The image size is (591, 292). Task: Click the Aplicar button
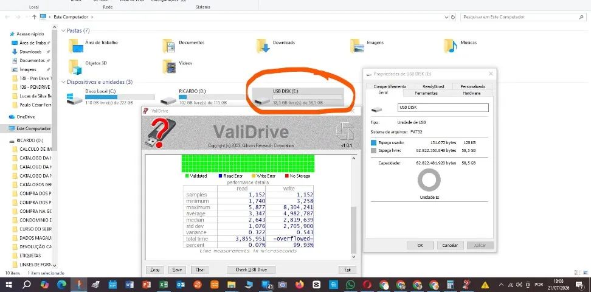480,245
